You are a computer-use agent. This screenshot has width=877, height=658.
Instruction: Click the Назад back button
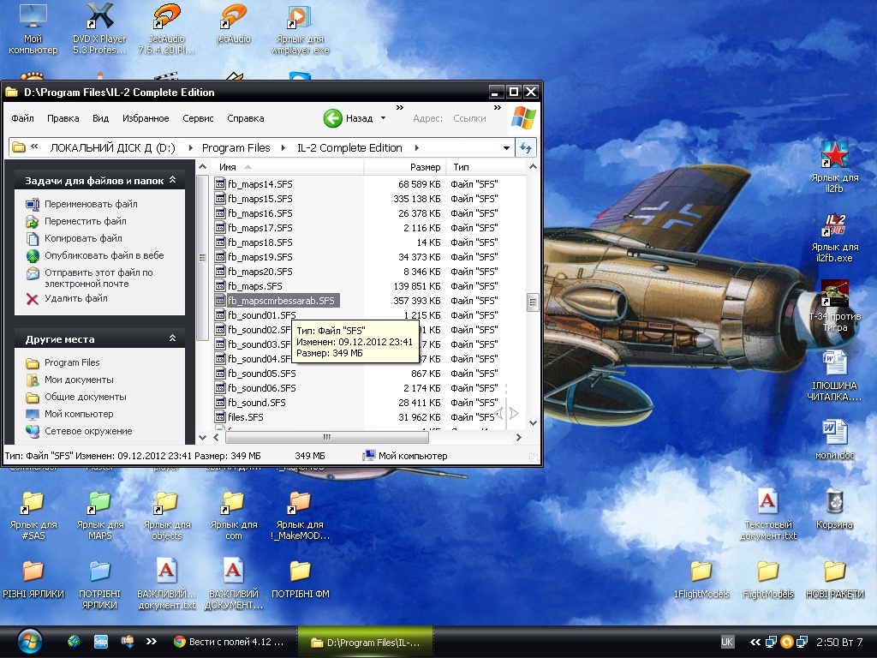348,118
